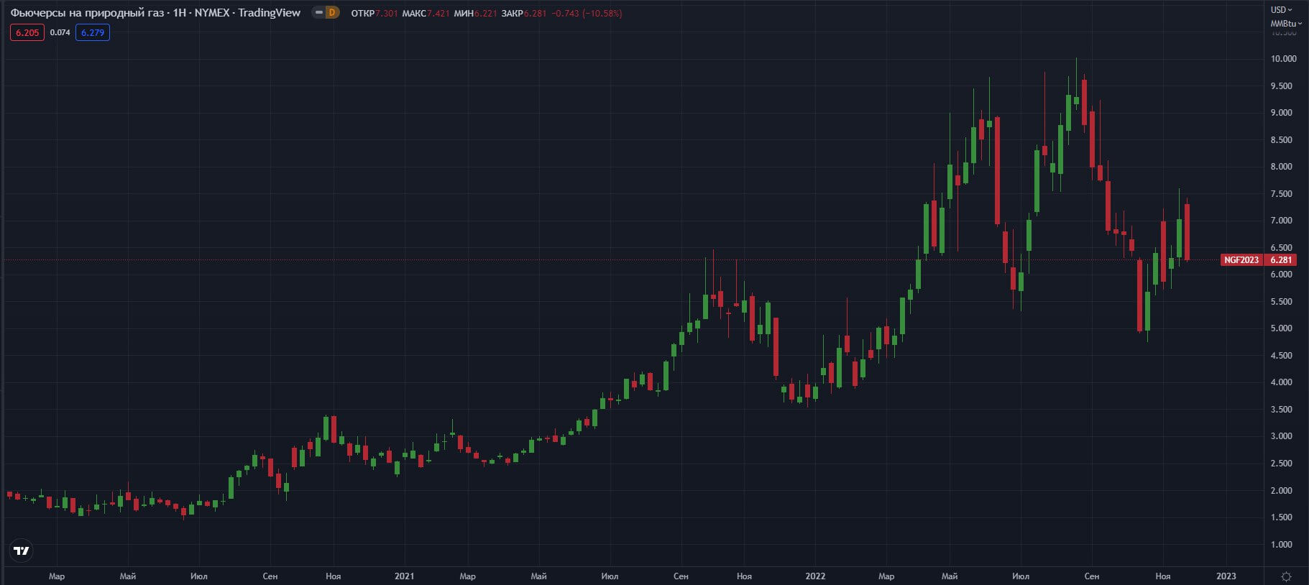Image resolution: width=1309 pixels, height=585 pixels.
Task: Click the 5.000 price axis label
Action: coord(1281,328)
